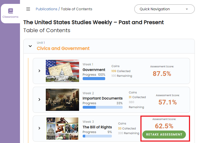Click the hamburger menu icon
197x143 pixels.
point(28,9)
